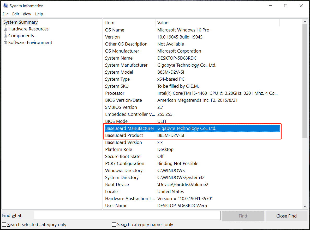Click the value \Device\HarddiskVolume2

coord(183,184)
